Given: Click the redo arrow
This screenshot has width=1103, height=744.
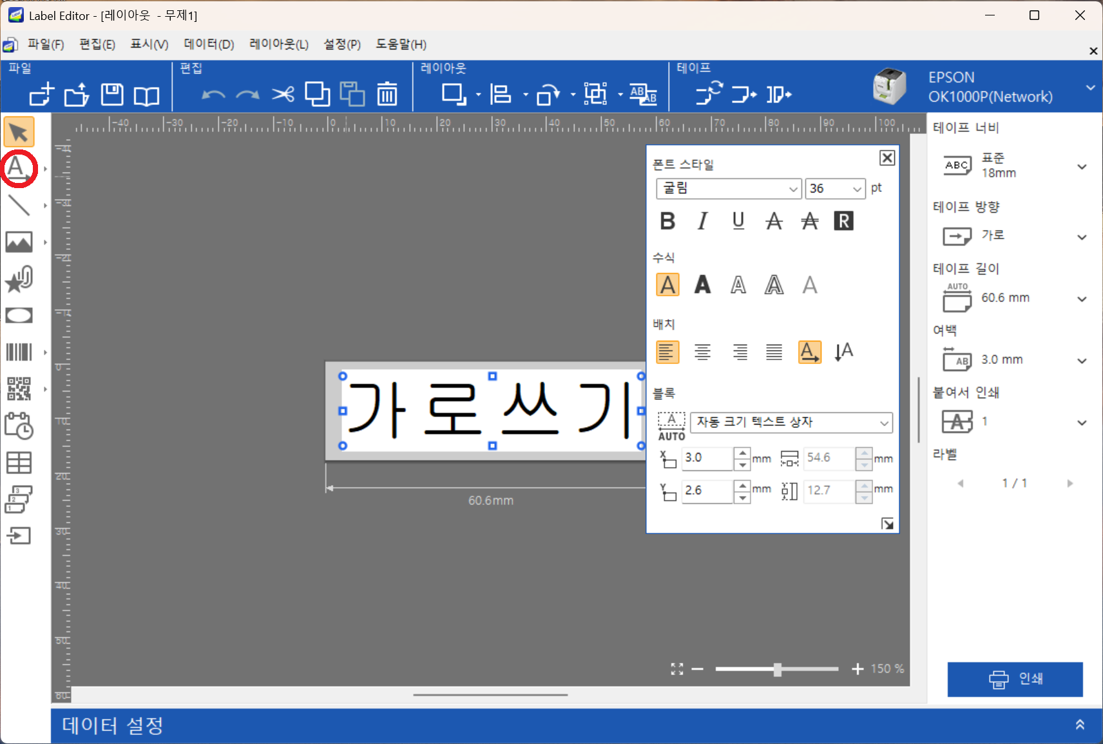Looking at the screenshot, I should tap(247, 95).
